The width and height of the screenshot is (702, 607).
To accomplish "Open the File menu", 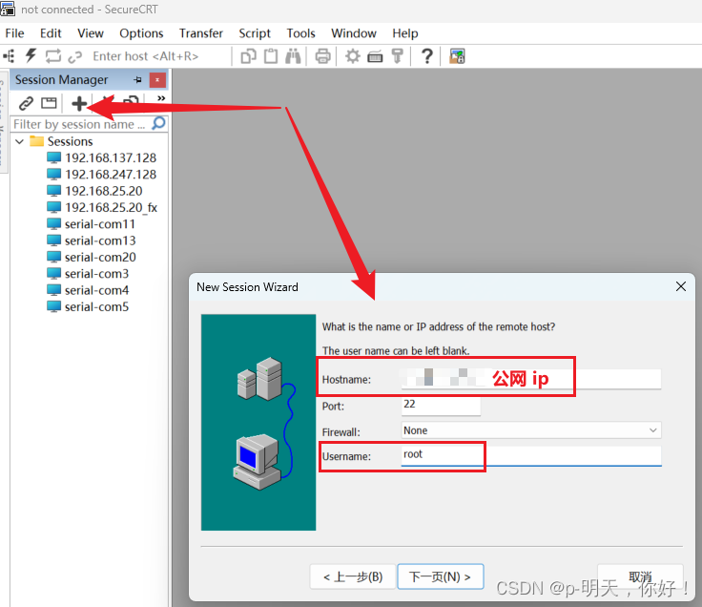I will pyautogui.click(x=14, y=33).
